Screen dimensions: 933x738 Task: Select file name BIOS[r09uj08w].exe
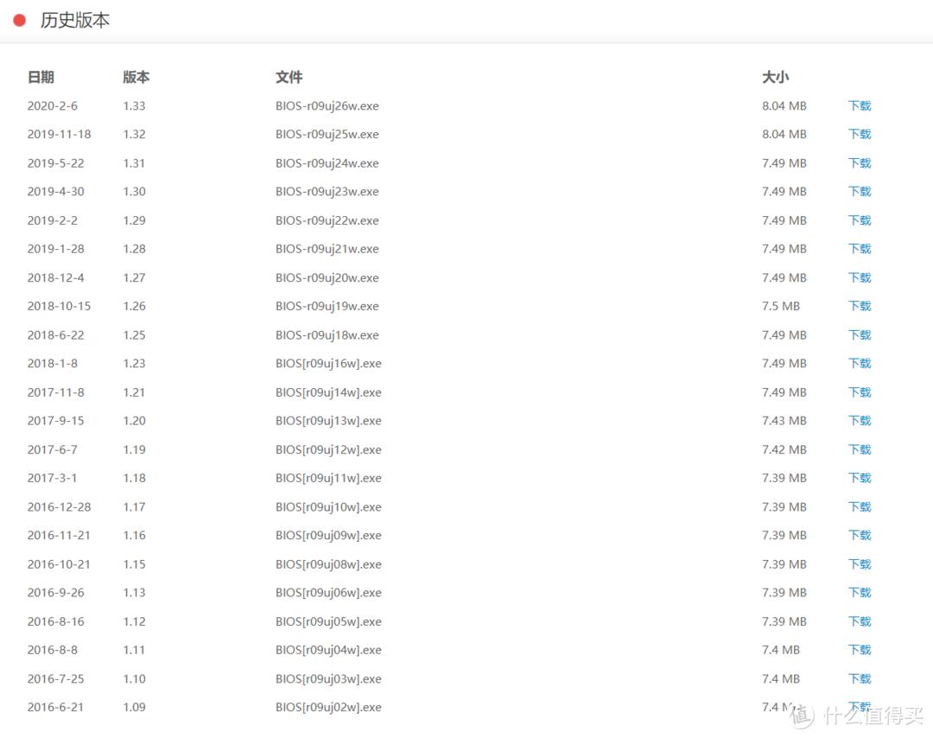point(328,564)
